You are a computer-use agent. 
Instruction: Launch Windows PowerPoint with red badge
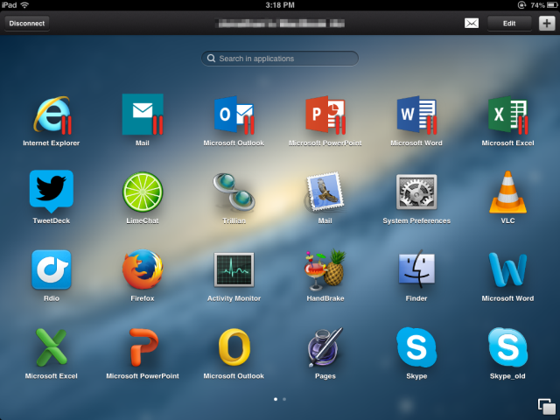point(325,115)
